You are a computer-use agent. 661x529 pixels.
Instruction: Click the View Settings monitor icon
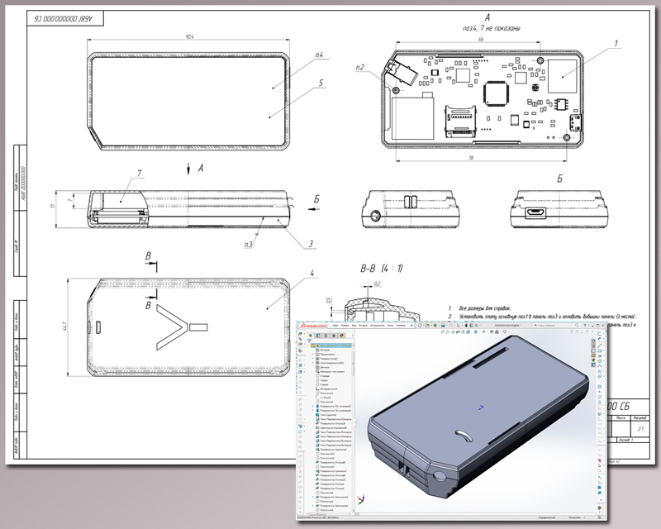(x=505, y=331)
